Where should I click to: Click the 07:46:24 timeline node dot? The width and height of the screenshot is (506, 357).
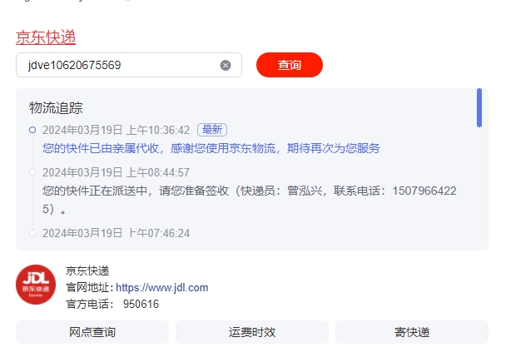coord(32,233)
